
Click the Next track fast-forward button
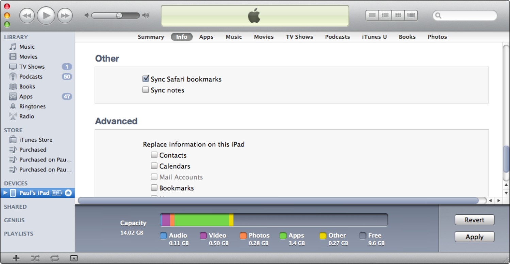pos(65,16)
